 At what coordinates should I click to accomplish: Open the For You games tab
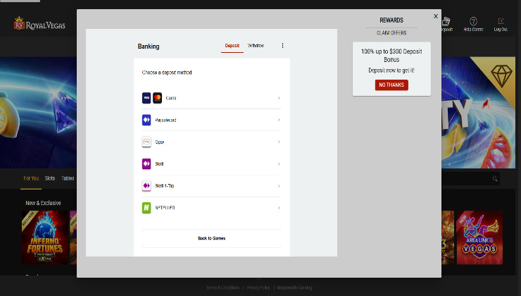point(31,178)
